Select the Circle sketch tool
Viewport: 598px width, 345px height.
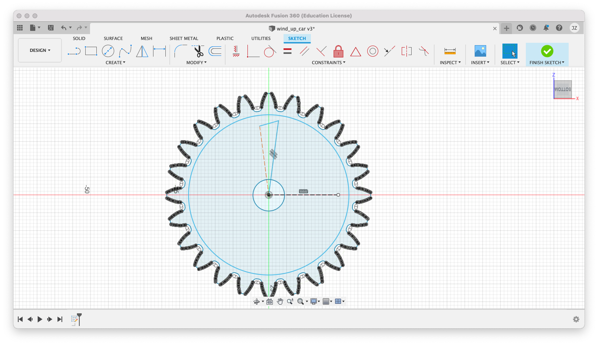(x=108, y=51)
